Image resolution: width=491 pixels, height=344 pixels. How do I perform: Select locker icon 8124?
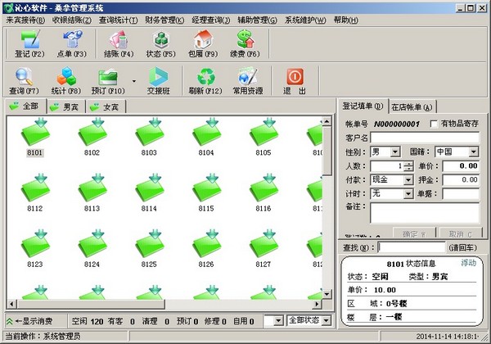coord(92,248)
